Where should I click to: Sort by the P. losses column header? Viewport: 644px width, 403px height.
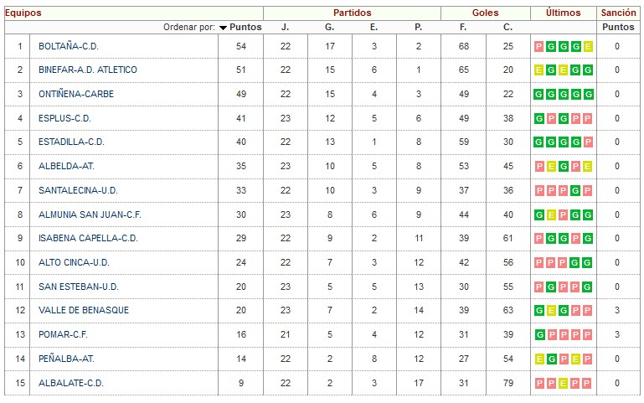pyautogui.click(x=418, y=27)
